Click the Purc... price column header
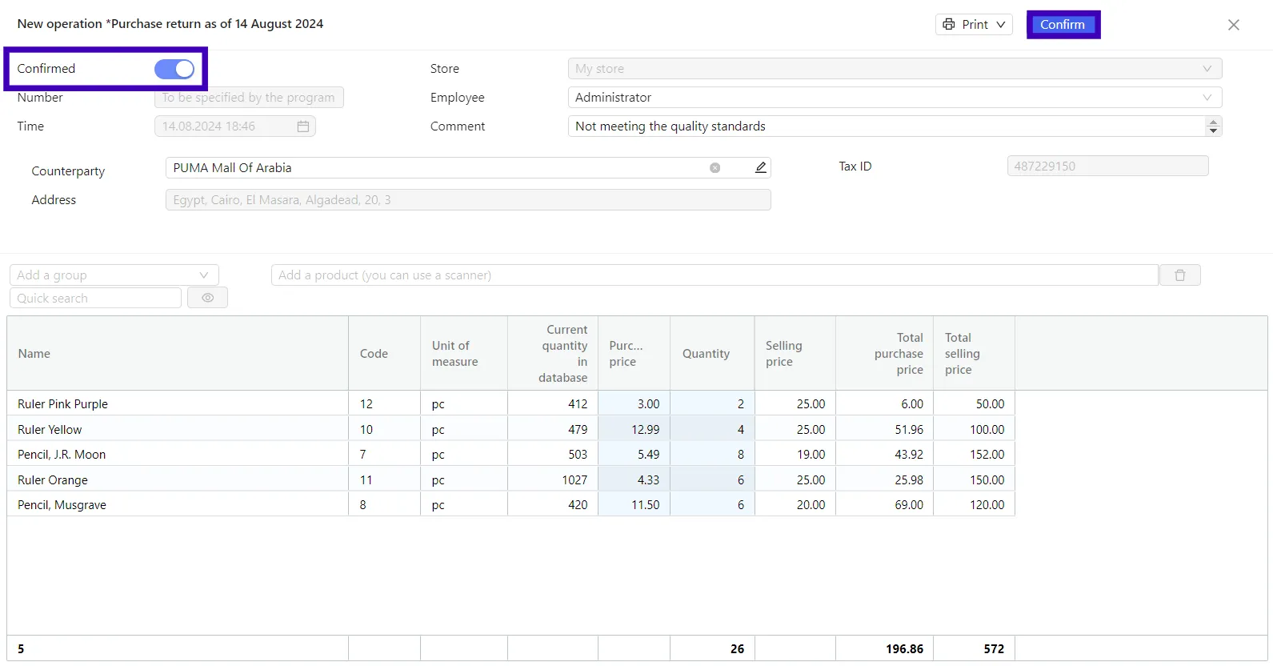Viewport: 1273px width, 666px height. pos(634,354)
